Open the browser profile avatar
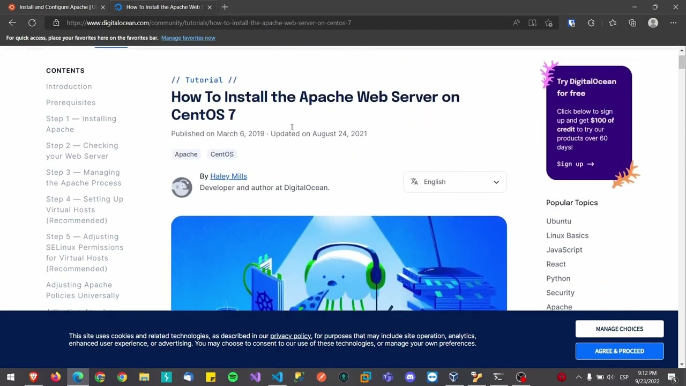The width and height of the screenshot is (686, 386). pyautogui.click(x=653, y=23)
